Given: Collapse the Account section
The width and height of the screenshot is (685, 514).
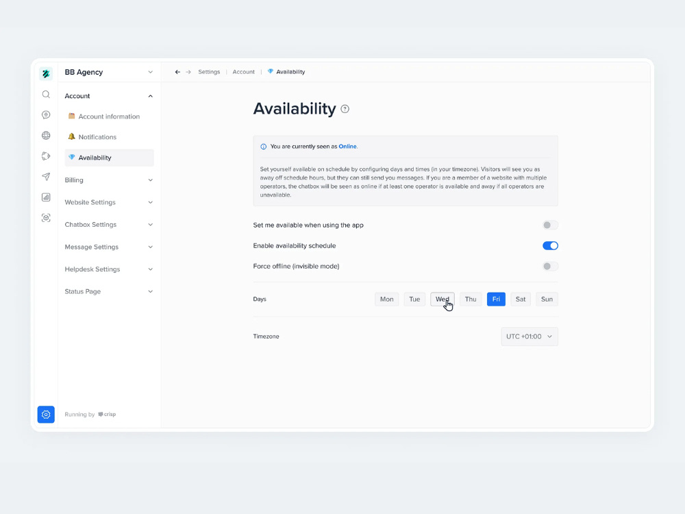Looking at the screenshot, I should point(109,96).
